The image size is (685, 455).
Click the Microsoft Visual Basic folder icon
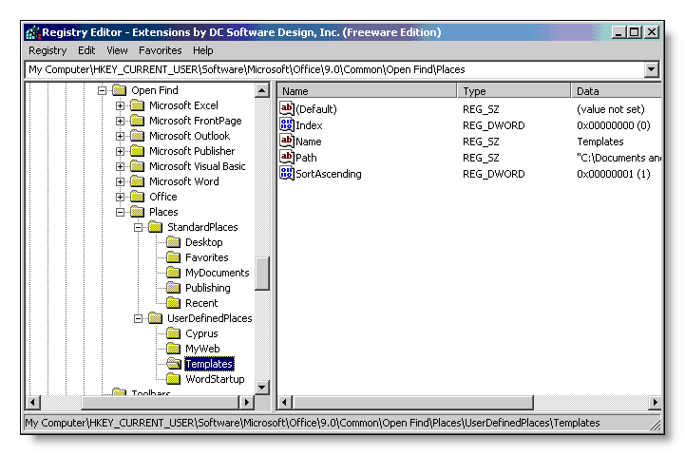(x=137, y=166)
